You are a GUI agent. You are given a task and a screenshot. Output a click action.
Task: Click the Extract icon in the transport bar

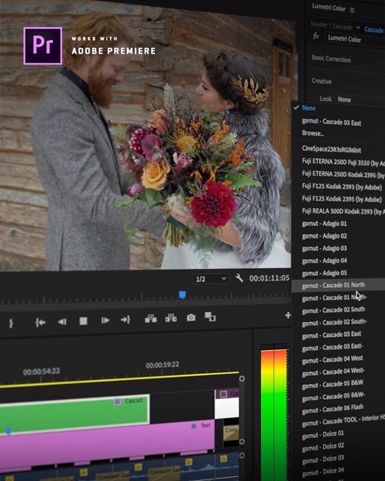point(171,318)
